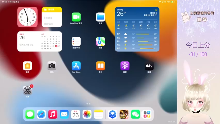The height and width of the screenshot is (124, 220).
Task: Open the Home app icon
Action: pyautogui.click(x=27, y=66)
